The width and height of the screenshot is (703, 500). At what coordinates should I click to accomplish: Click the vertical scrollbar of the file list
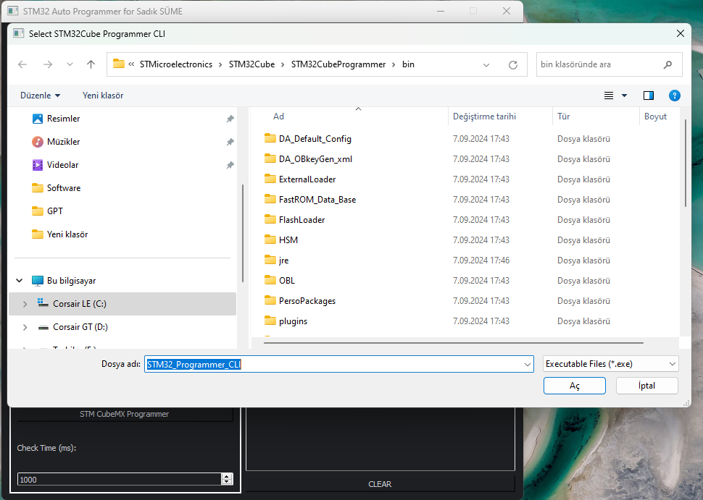685,164
